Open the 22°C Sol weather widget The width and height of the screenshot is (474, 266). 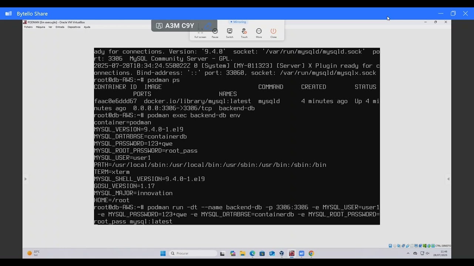[x=33, y=253]
